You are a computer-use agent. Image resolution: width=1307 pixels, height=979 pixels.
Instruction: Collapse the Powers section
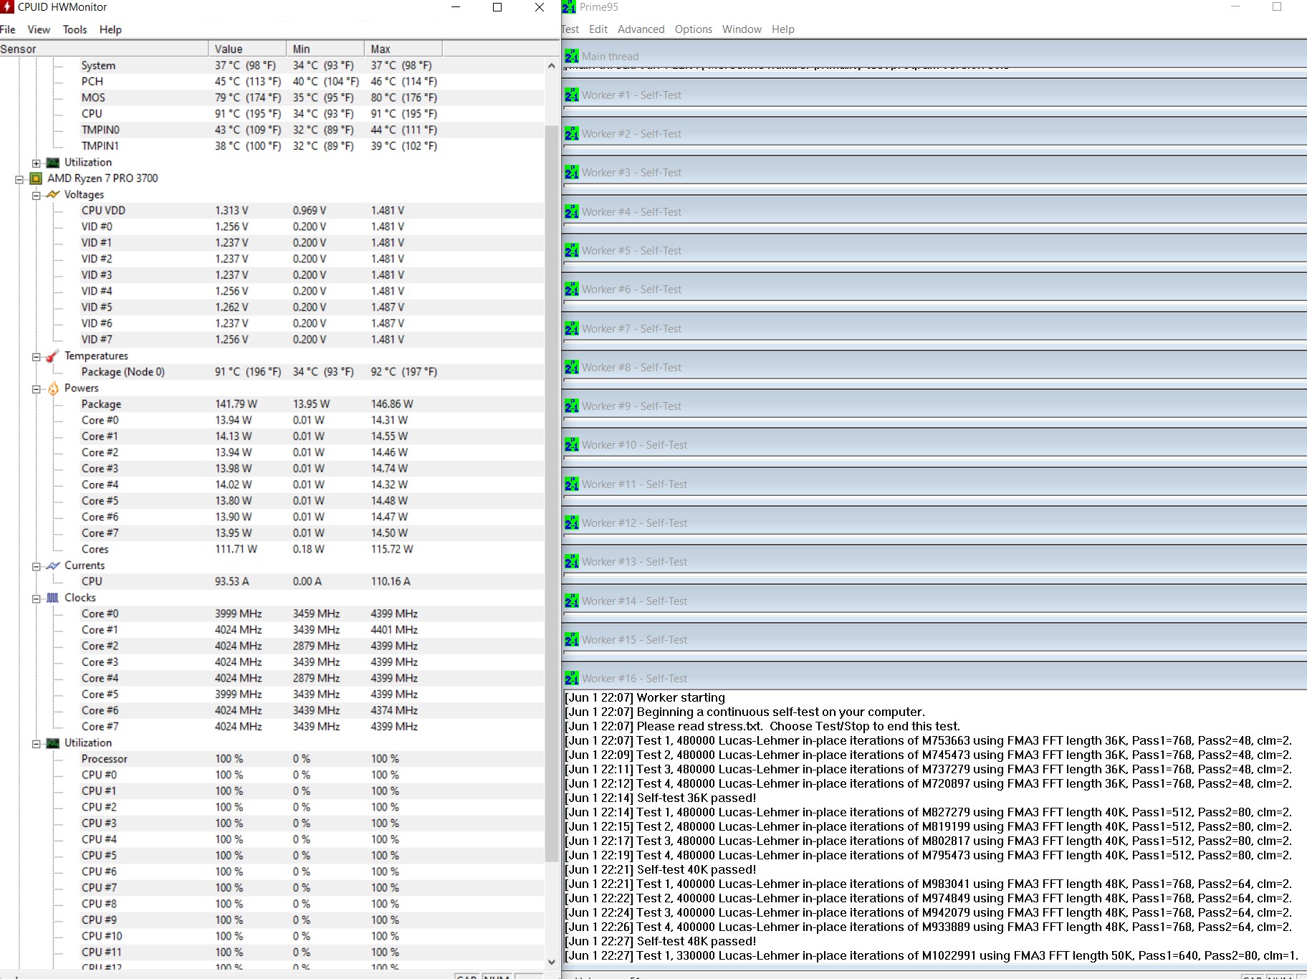[x=36, y=389]
